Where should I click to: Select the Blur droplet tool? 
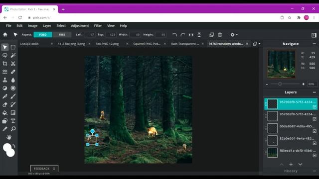[13, 80]
